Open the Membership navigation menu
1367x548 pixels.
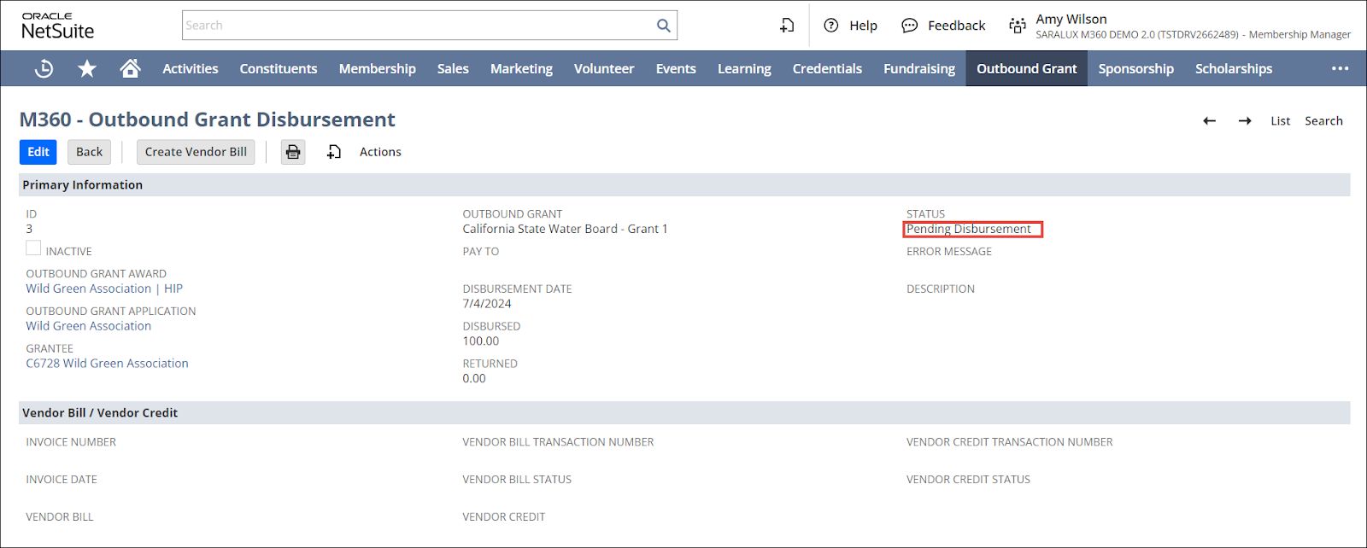click(377, 69)
